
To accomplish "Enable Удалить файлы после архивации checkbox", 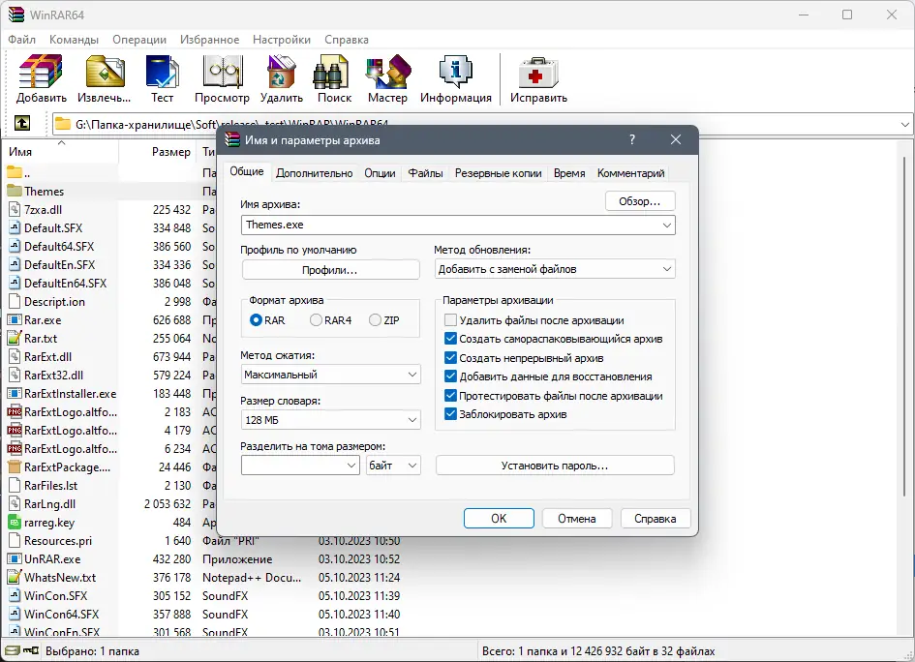I will pyautogui.click(x=450, y=319).
